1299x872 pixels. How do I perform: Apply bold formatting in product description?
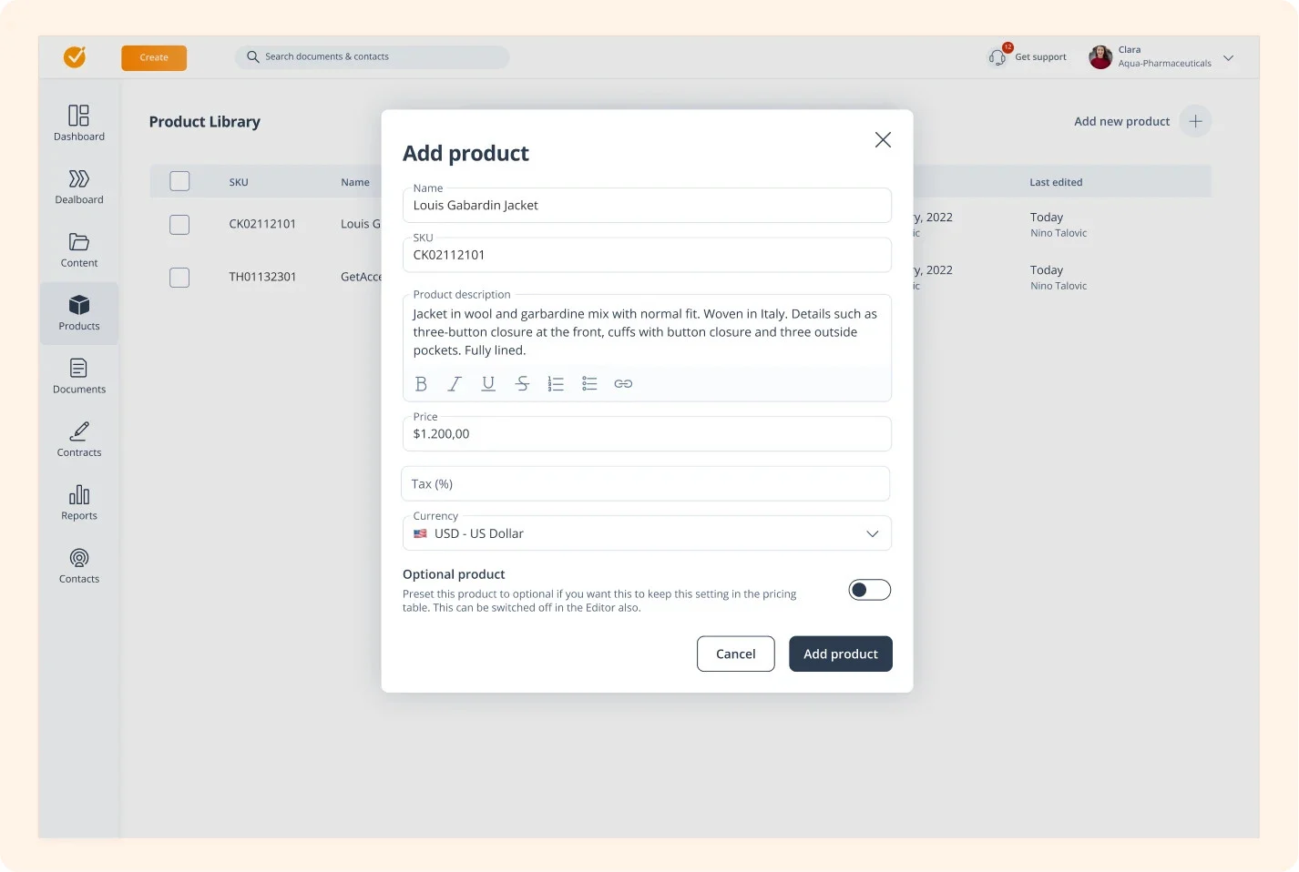(421, 383)
